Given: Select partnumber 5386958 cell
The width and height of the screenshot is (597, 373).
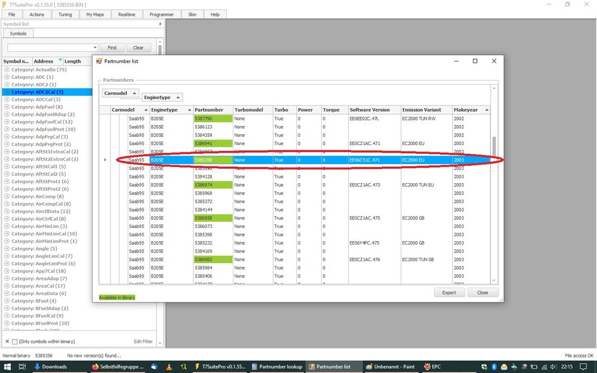Looking at the screenshot, I should coord(213,218).
